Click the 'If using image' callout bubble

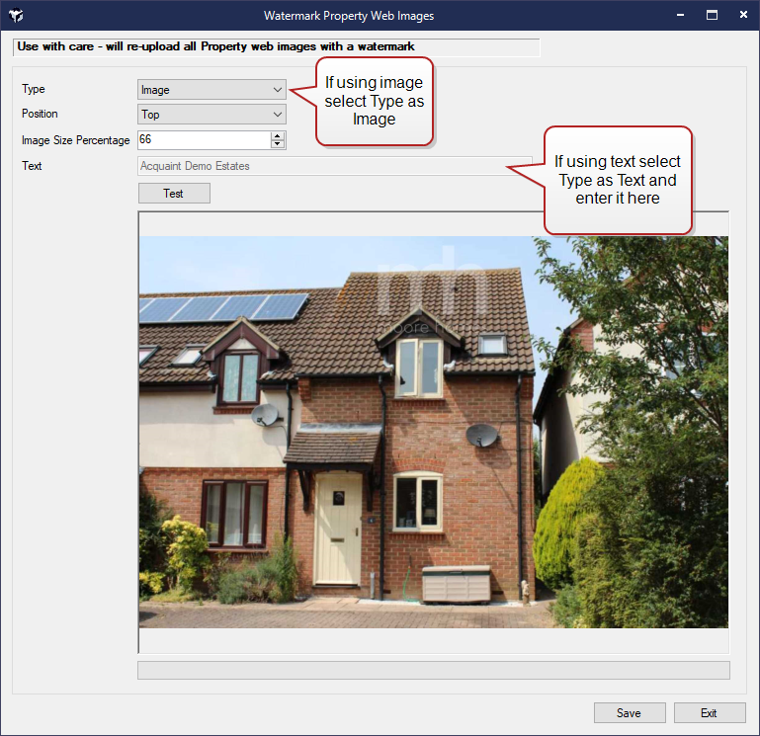coord(374,103)
